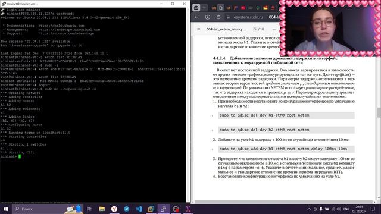Maximize the PuTTY terminal window

(x=173, y=4)
